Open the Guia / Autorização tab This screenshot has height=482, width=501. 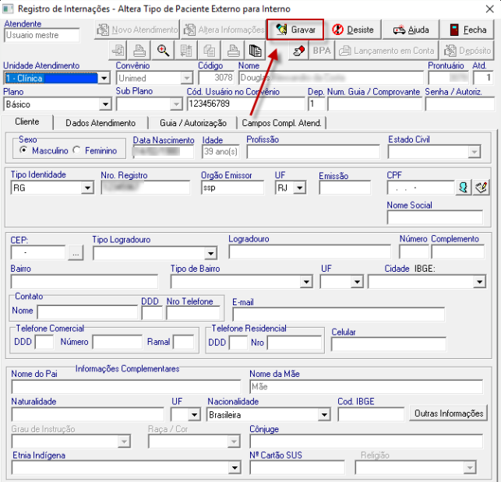coord(193,123)
